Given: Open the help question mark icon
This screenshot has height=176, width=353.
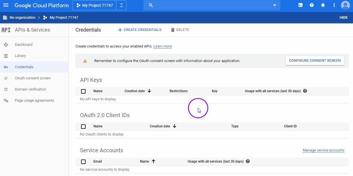Looking at the screenshot, I should pos(311,5).
